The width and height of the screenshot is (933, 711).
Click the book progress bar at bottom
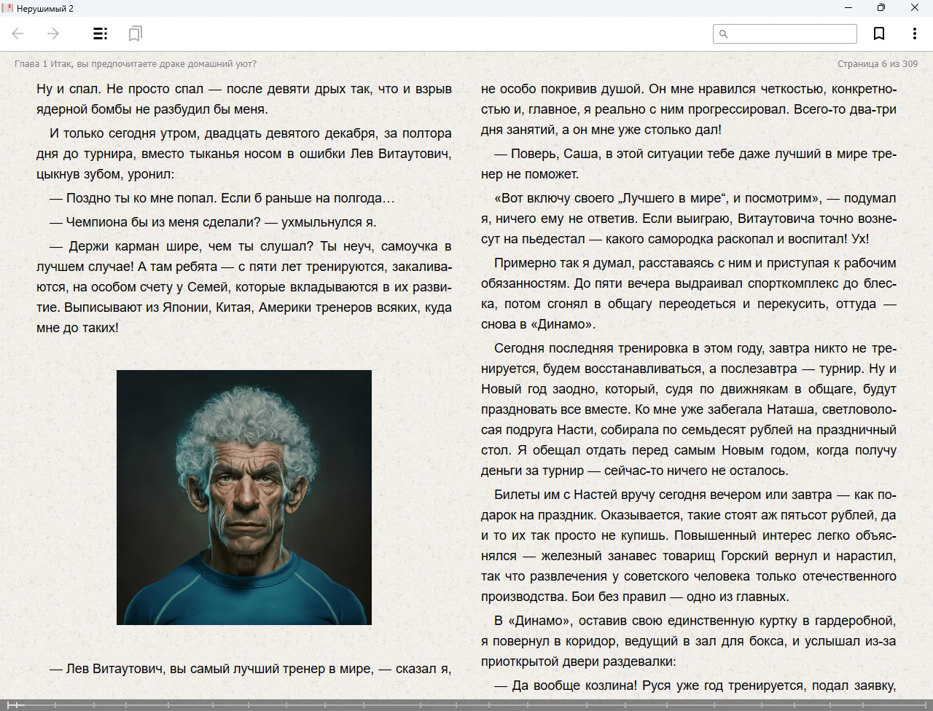pos(466,705)
